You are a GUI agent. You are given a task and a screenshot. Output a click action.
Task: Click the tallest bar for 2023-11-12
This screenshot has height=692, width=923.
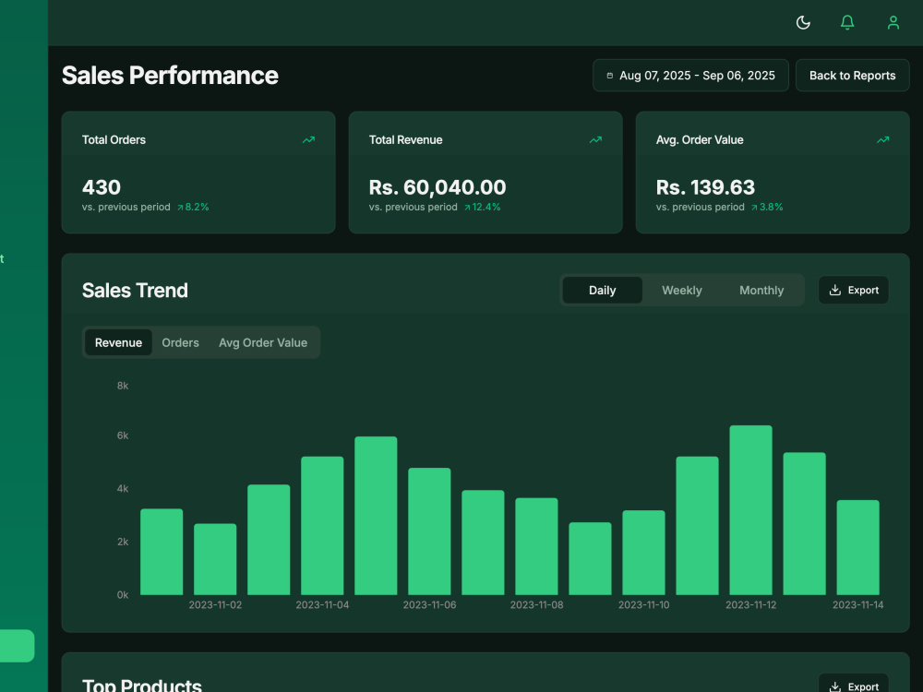coord(750,510)
